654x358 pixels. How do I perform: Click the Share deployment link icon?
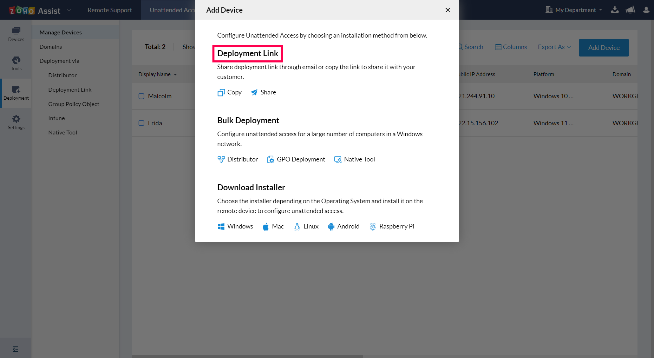(x=263, y=92)
